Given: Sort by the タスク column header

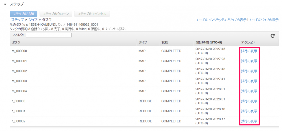Looking at the screenshot, I should point(16,43).
